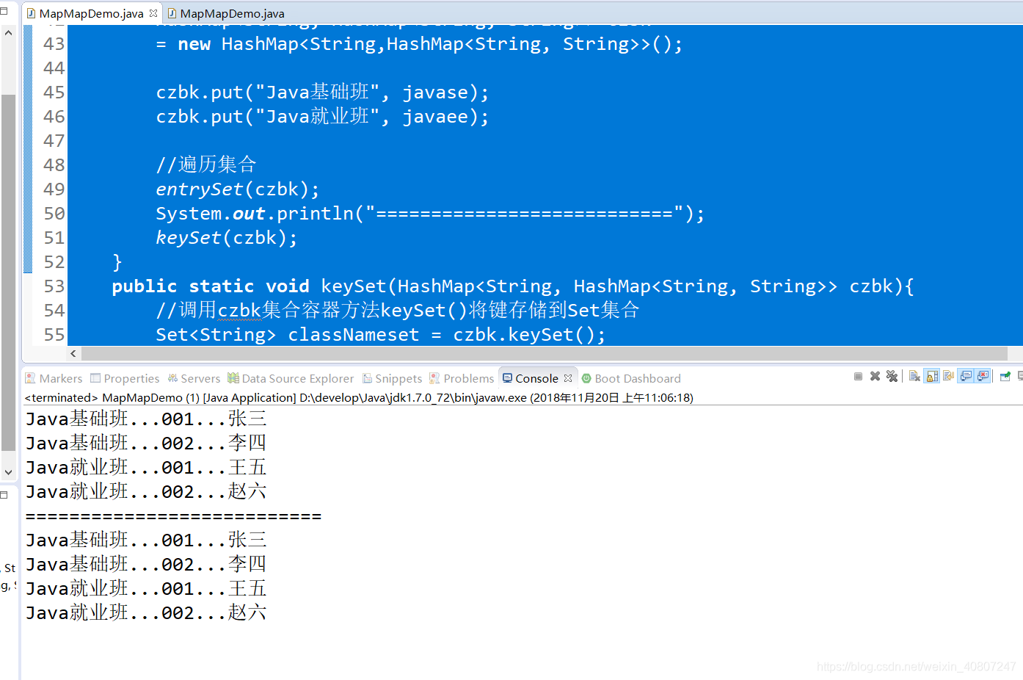Click the Console tab monitor icon

click(x=507, y=378)
